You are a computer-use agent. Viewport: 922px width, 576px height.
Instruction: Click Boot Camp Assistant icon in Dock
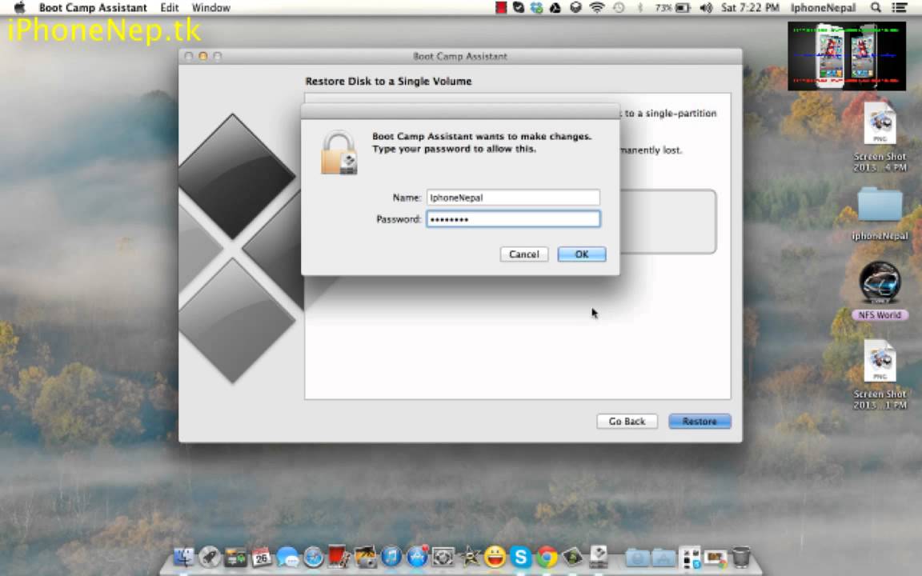pyautogui.click(x=599, y=557)
